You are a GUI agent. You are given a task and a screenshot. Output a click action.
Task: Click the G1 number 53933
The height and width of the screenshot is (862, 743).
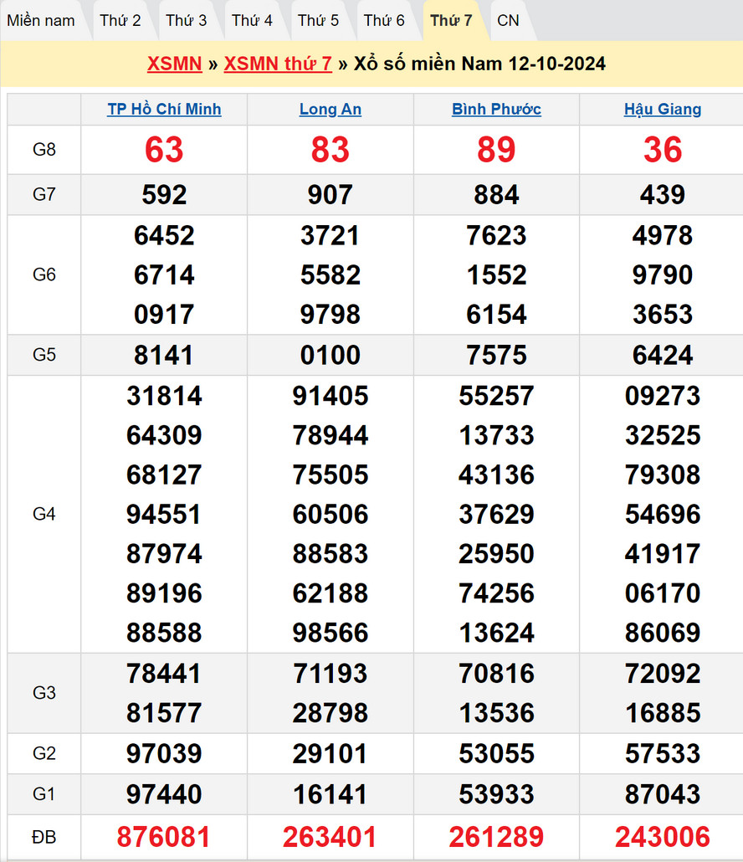[496, 794]
